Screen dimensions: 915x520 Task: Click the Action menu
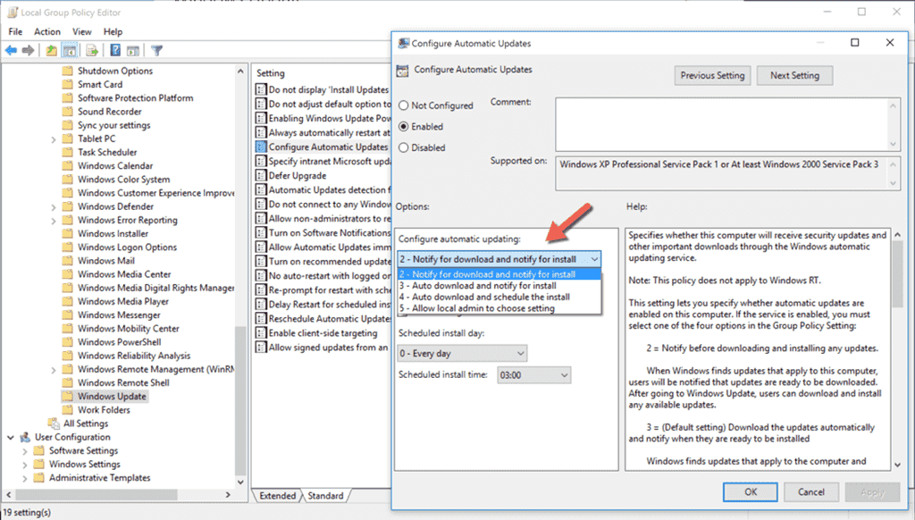[x=46, y=31]
